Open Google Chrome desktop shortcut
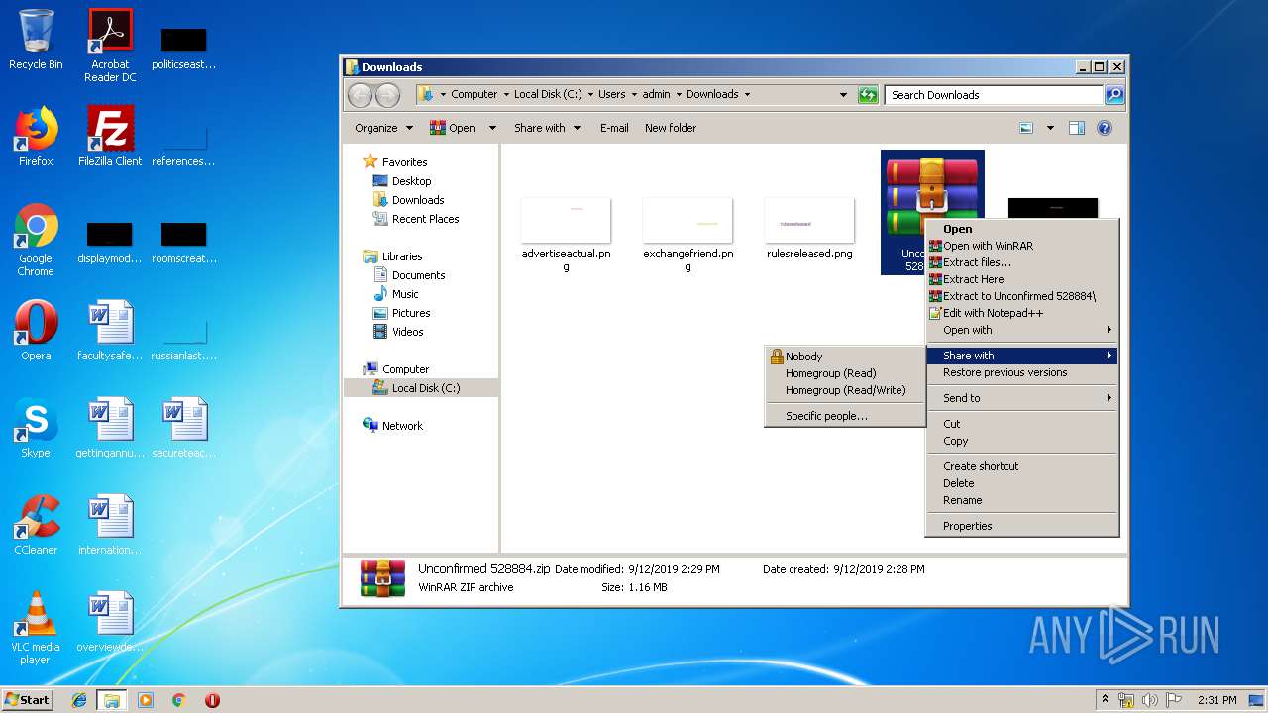 point(36,240)
